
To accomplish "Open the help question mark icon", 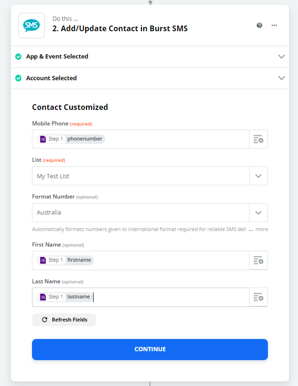I will (x=259, y=25).
